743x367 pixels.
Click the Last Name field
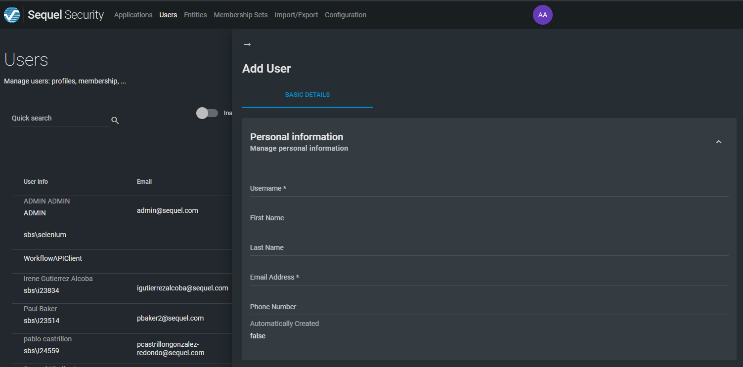click(x=489, y=247)
